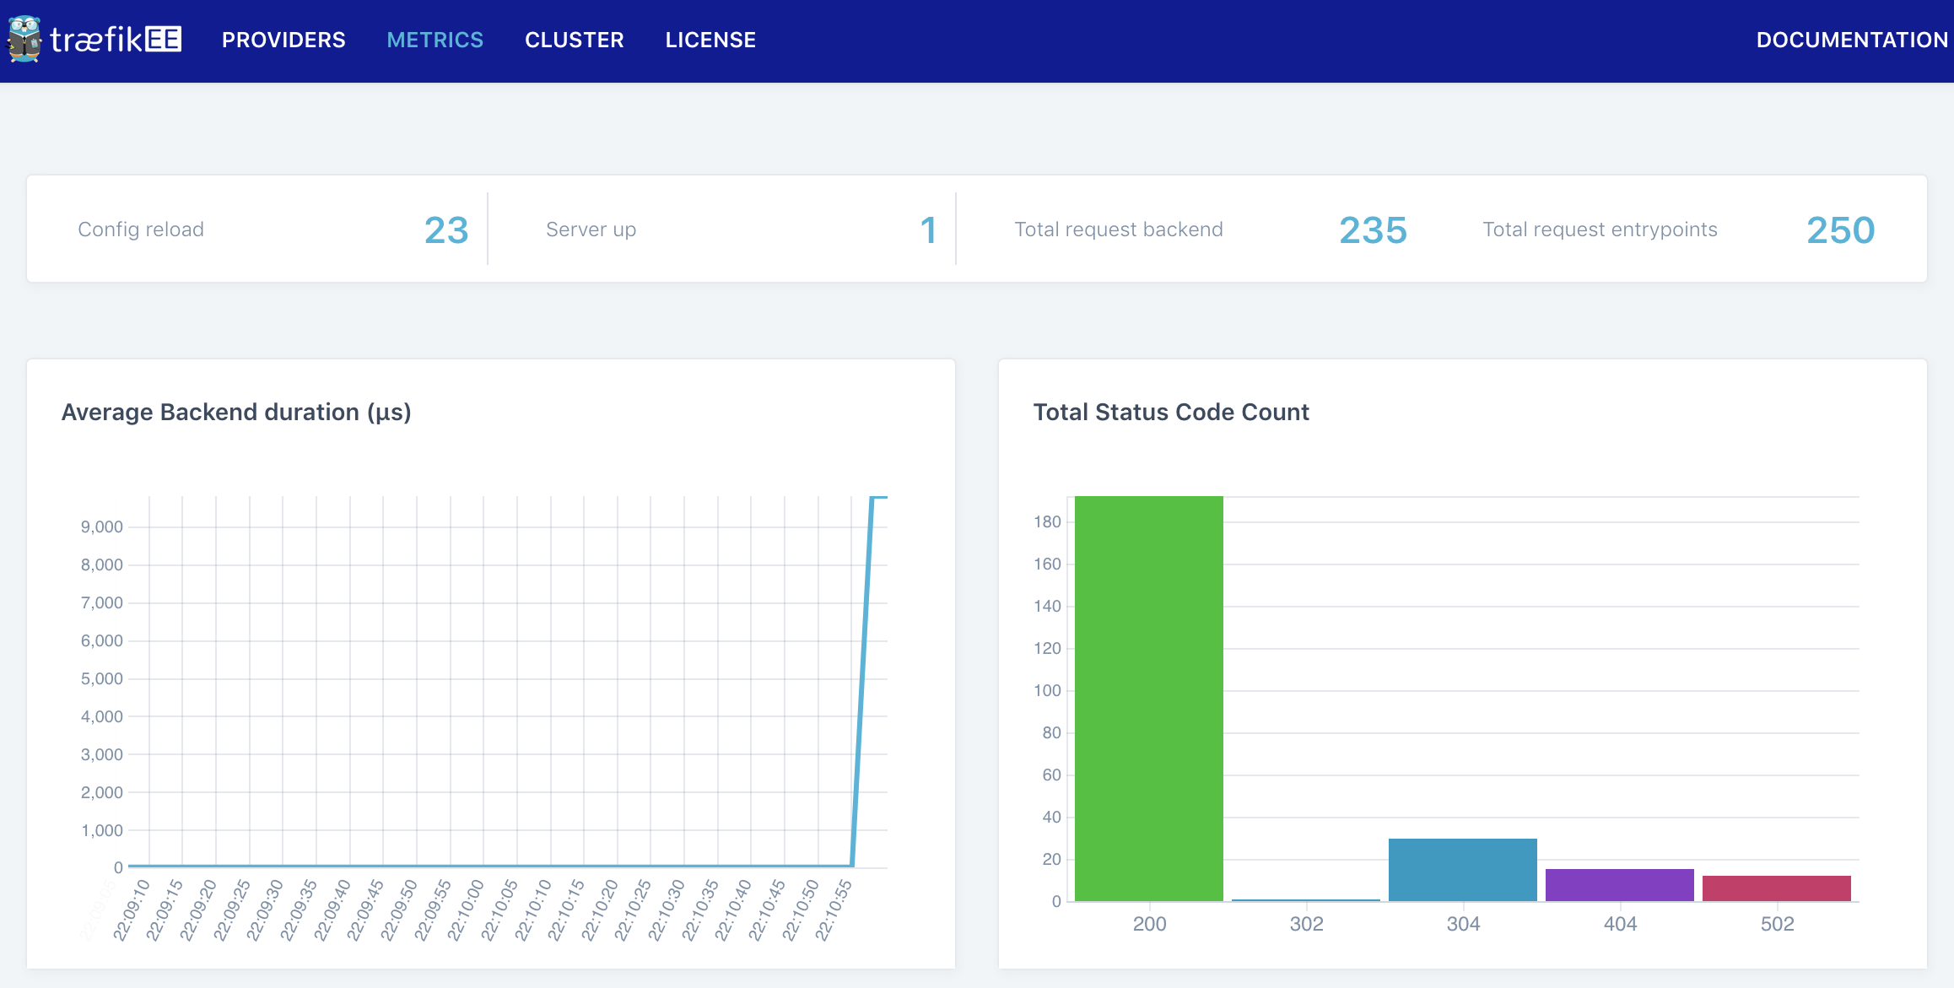The image size is (1954, 988).
Task: Go to the Cluster tab
Action: coord(574,40)
